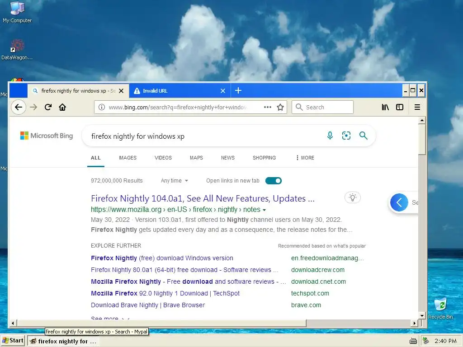Screen dimensions: 463x347
Task: Click the browser Search box
Action: click(322, 107)
